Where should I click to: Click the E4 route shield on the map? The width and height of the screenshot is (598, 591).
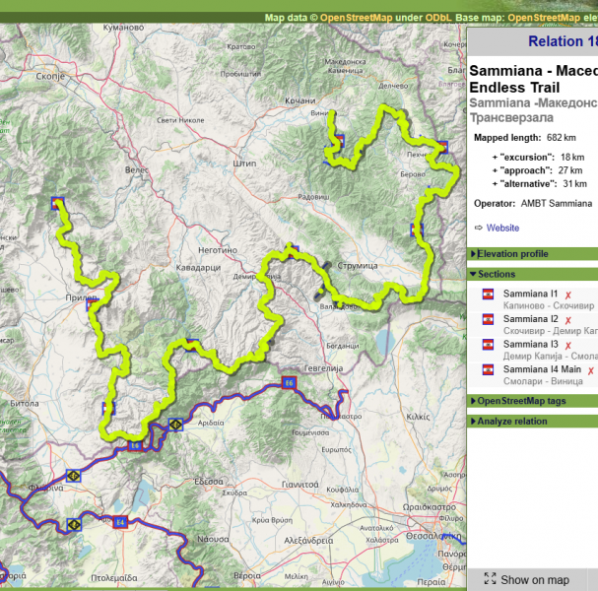coord(120,522)
